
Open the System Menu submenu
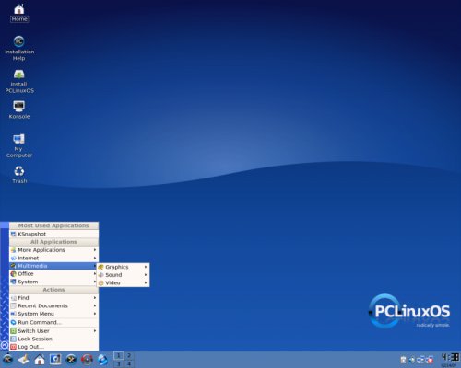pyautogui.click(x=53, y=314)
